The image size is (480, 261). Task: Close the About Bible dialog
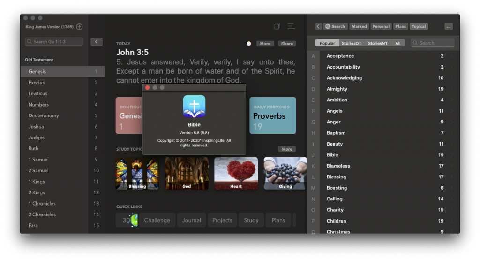pos(147,88)
